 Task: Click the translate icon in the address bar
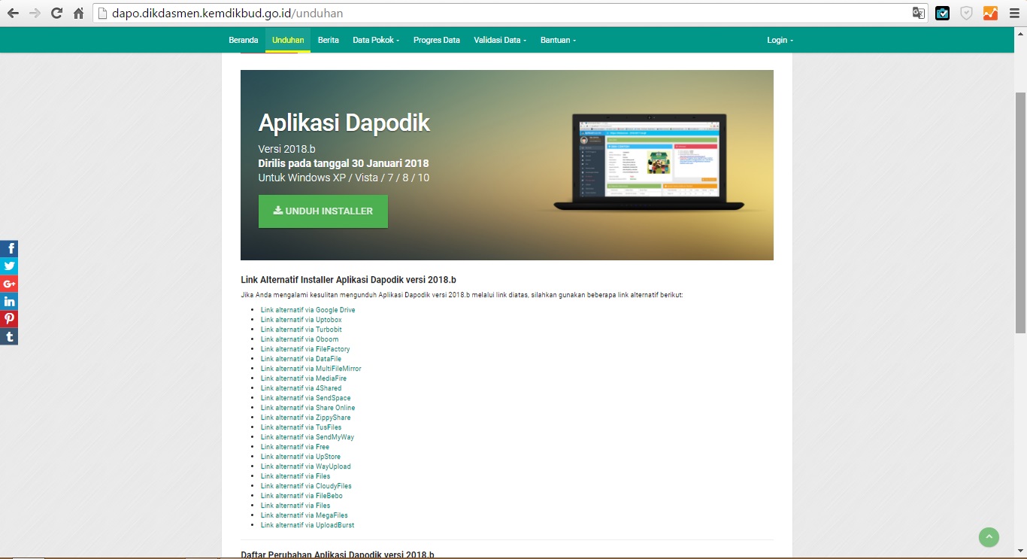coord(918,13)
